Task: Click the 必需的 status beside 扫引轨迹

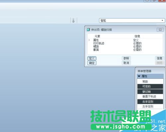Action: coord(137,43)
